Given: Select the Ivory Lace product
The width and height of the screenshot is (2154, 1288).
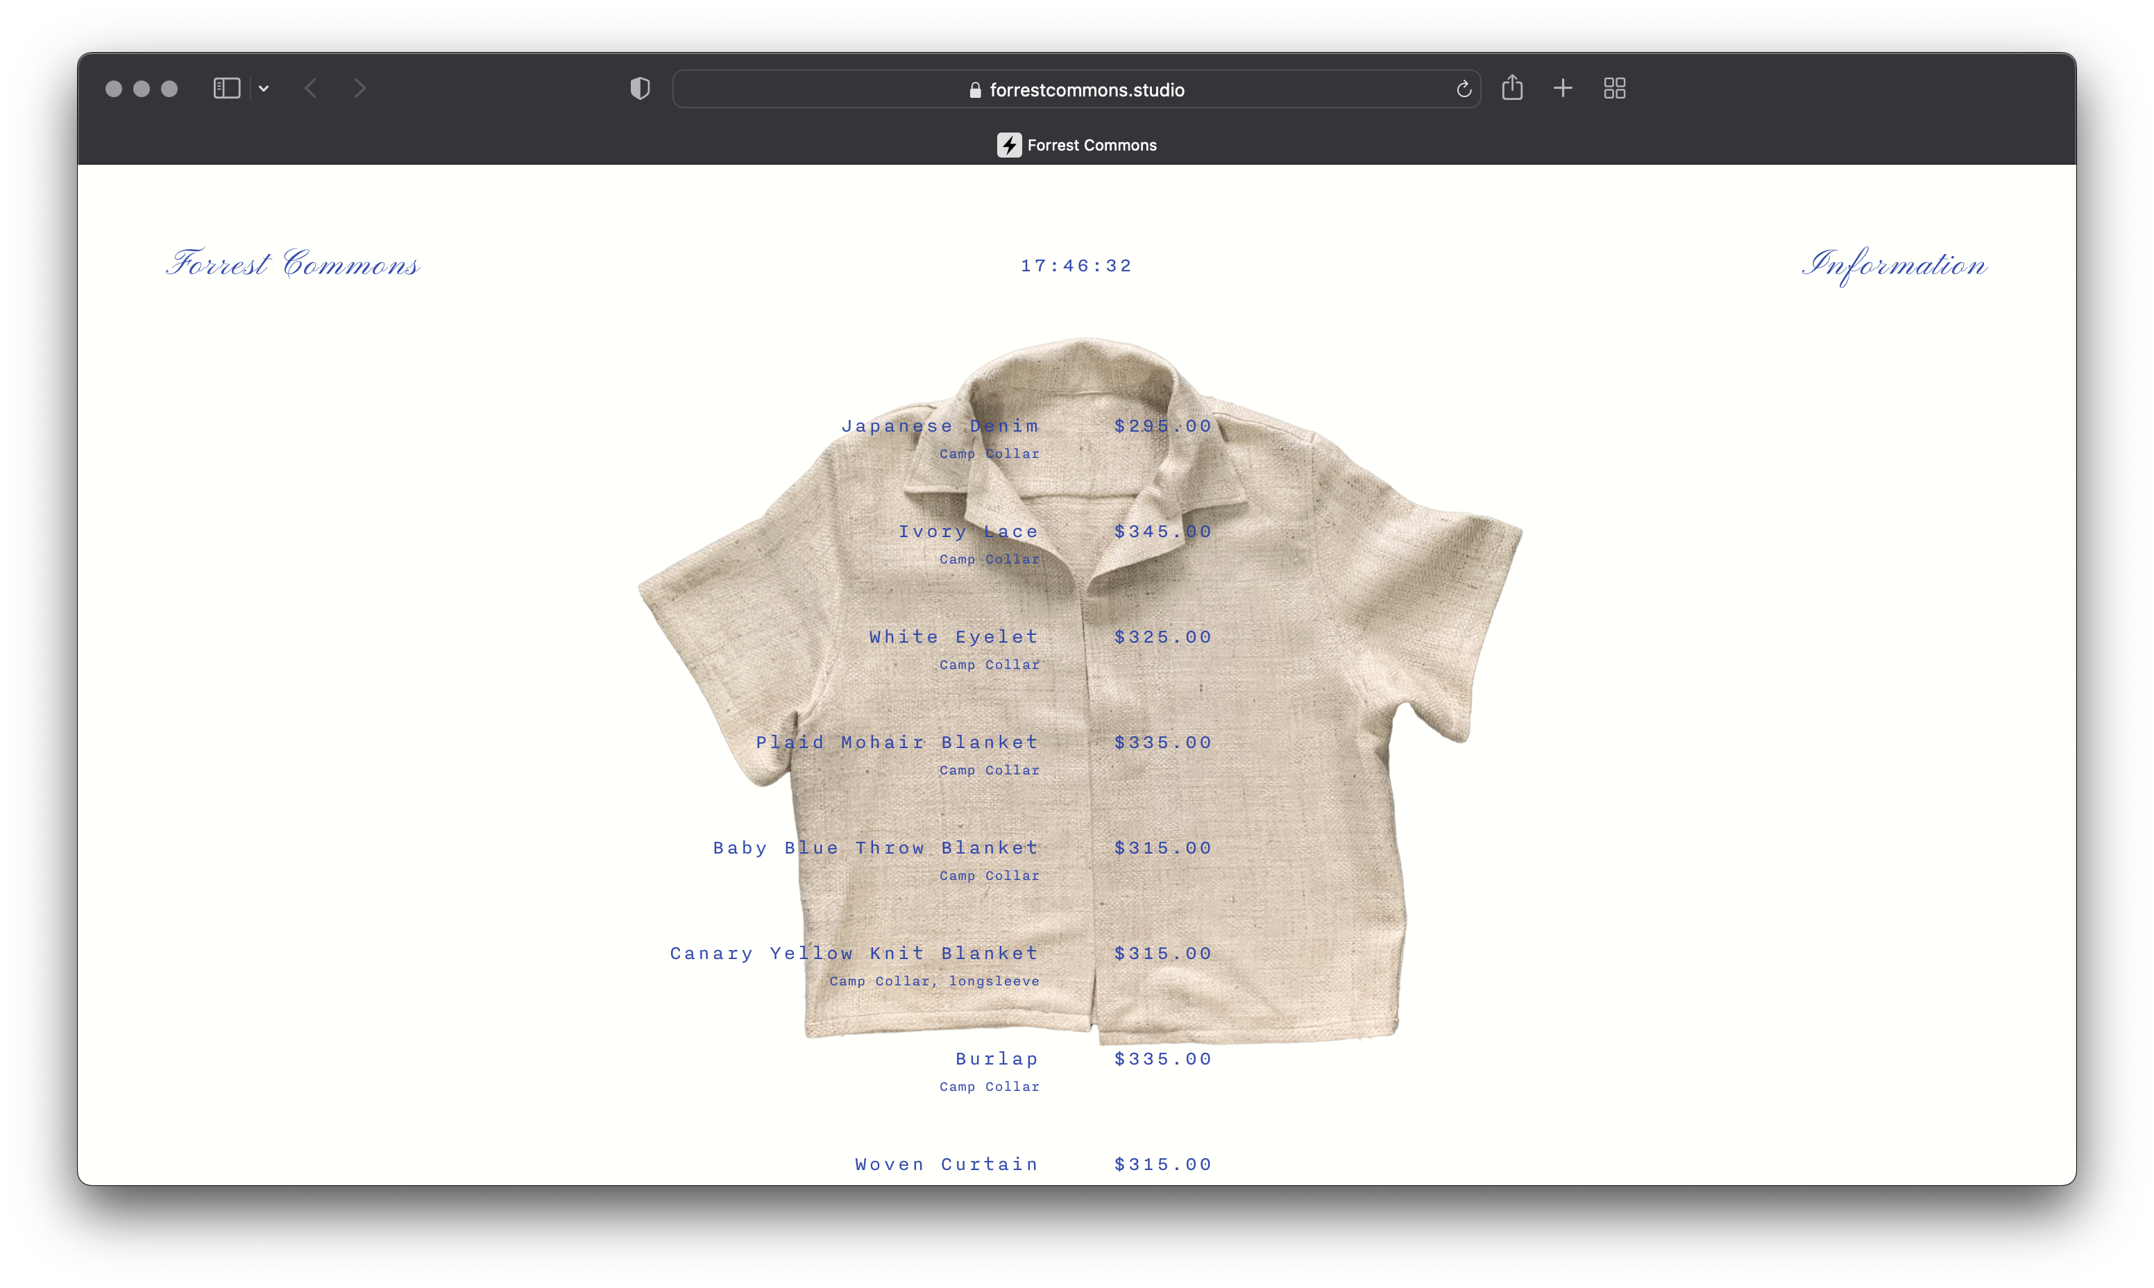Looking at the screenshot, I should coord(967,532).
